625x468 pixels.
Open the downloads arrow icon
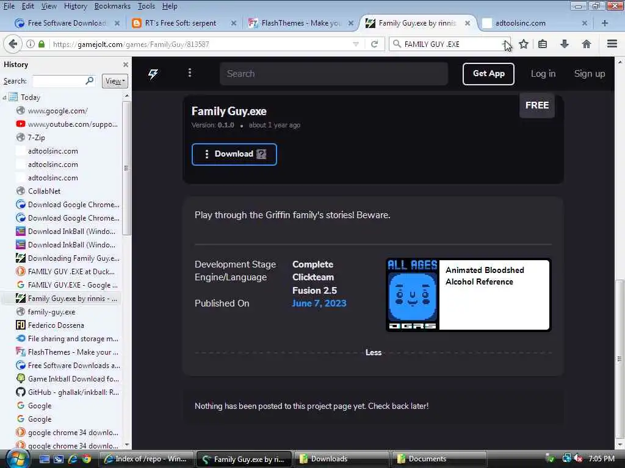pos(565,44)
